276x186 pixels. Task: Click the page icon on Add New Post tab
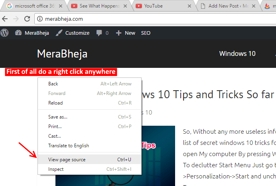(203, 6)
